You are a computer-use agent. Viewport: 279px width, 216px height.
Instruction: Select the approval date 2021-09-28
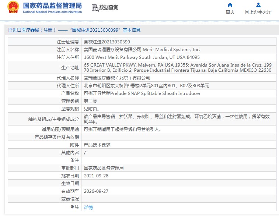tap(96, 176)
